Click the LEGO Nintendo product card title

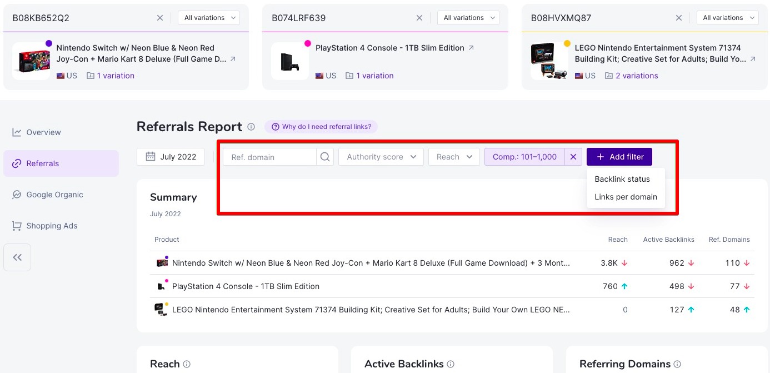click(661, 53)
